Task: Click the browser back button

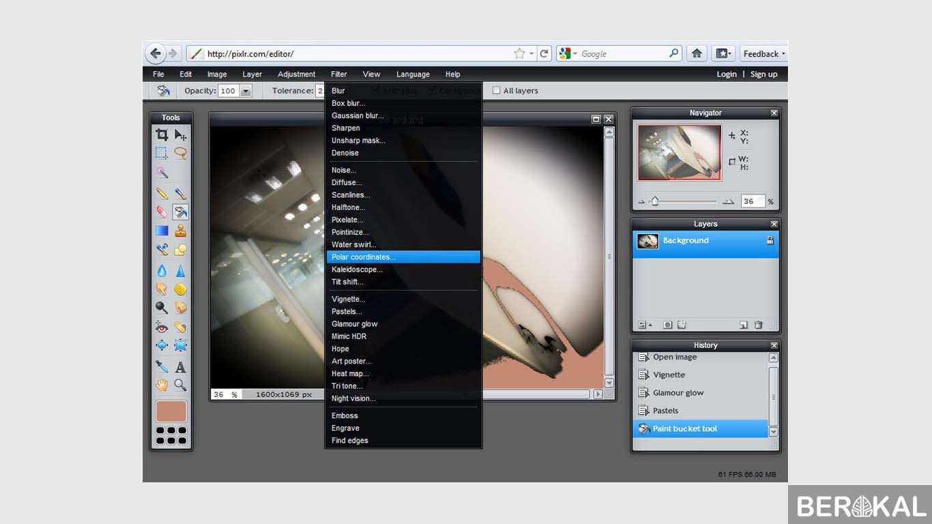Action: coord(156,53)
